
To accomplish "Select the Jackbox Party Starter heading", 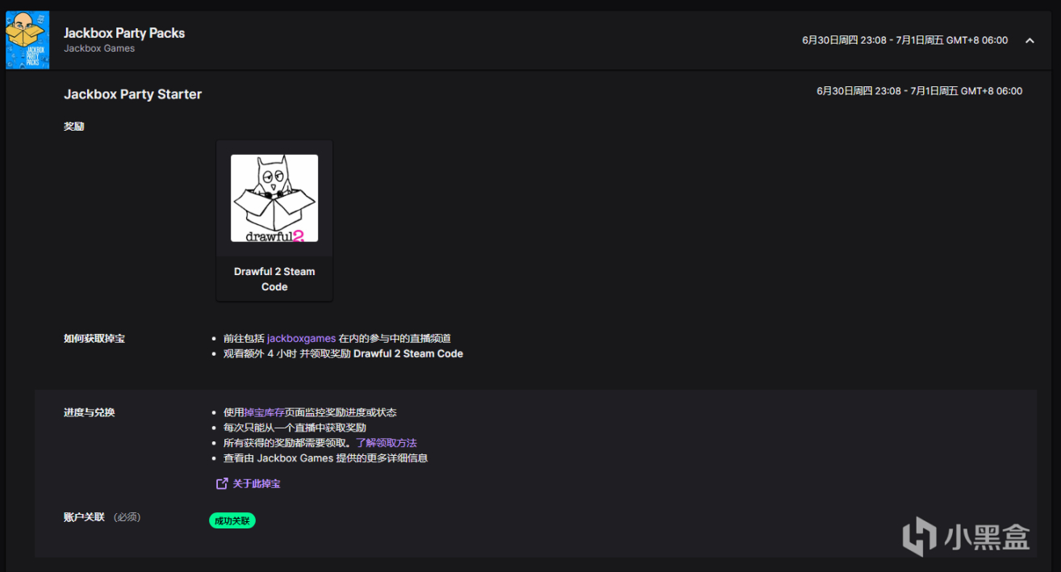I will coord(132,94).
